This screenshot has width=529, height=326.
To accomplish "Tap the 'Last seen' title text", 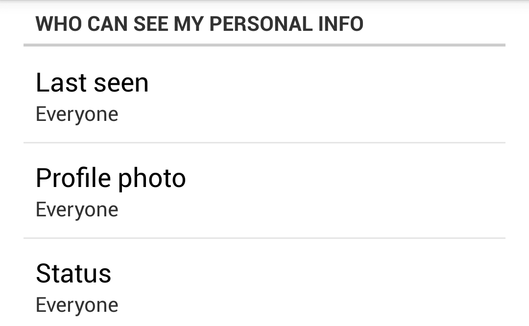I will click(x=92, y=82).
